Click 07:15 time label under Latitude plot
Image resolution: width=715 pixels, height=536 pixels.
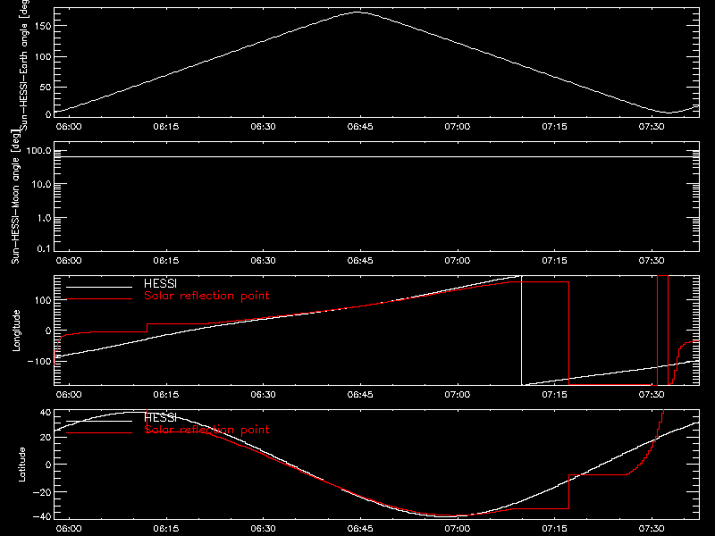554,529
